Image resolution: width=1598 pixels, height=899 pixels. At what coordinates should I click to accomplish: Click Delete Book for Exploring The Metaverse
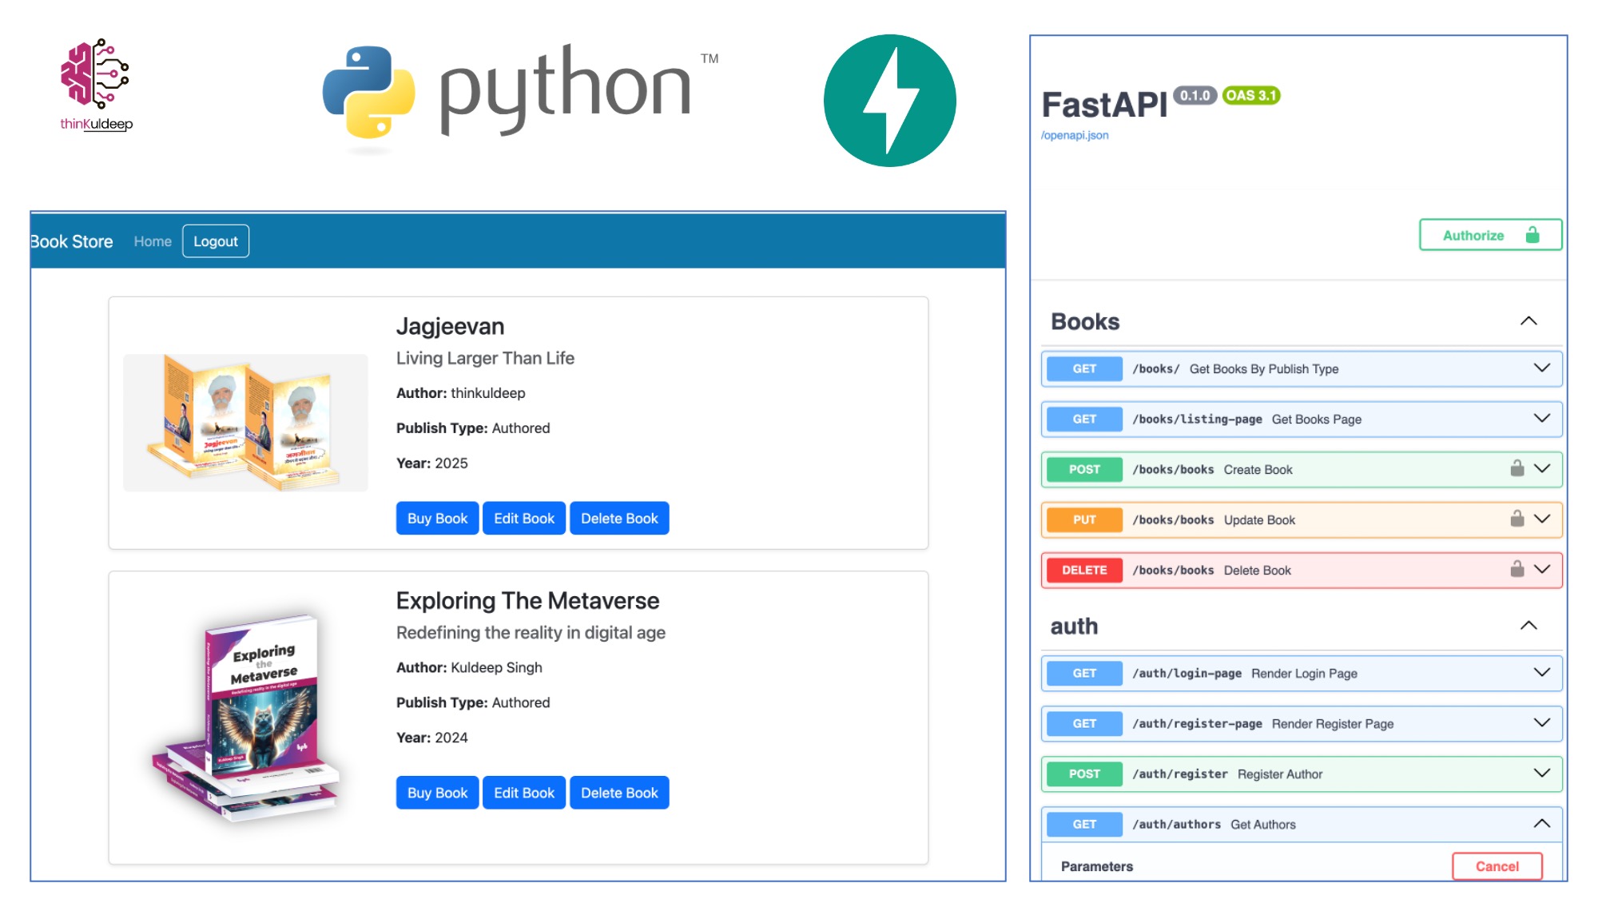619,793
